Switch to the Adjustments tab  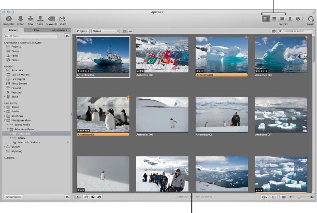[x=59, y=30]
